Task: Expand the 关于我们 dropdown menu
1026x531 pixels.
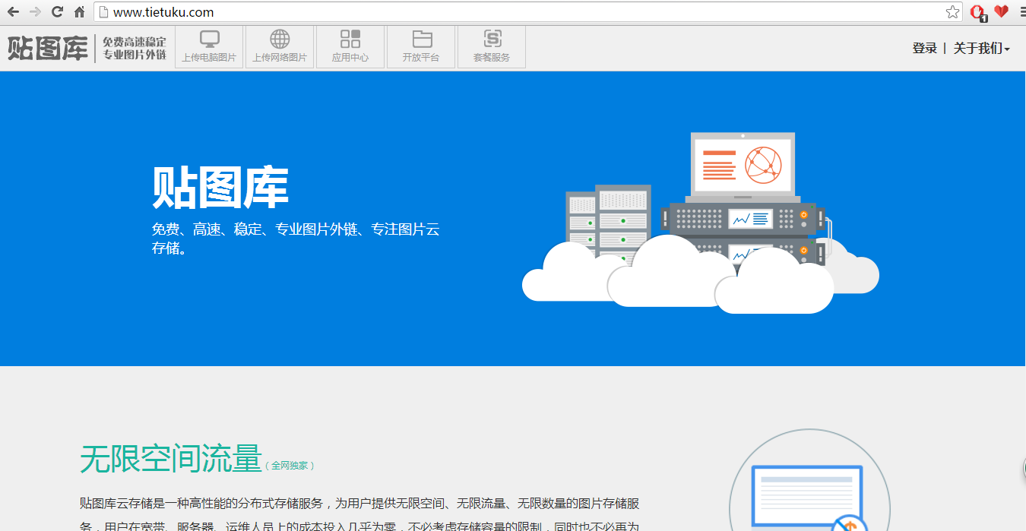Action: point(982,48)
